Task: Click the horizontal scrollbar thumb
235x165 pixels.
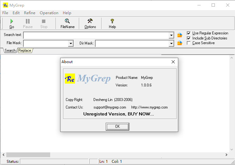Action: pyautogui.click(x=28, y=155)
